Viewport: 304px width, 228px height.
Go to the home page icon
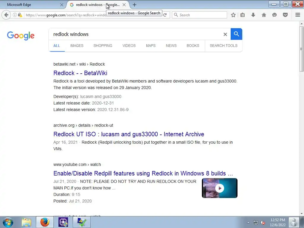pyautogui.click(x=264, y=15)
